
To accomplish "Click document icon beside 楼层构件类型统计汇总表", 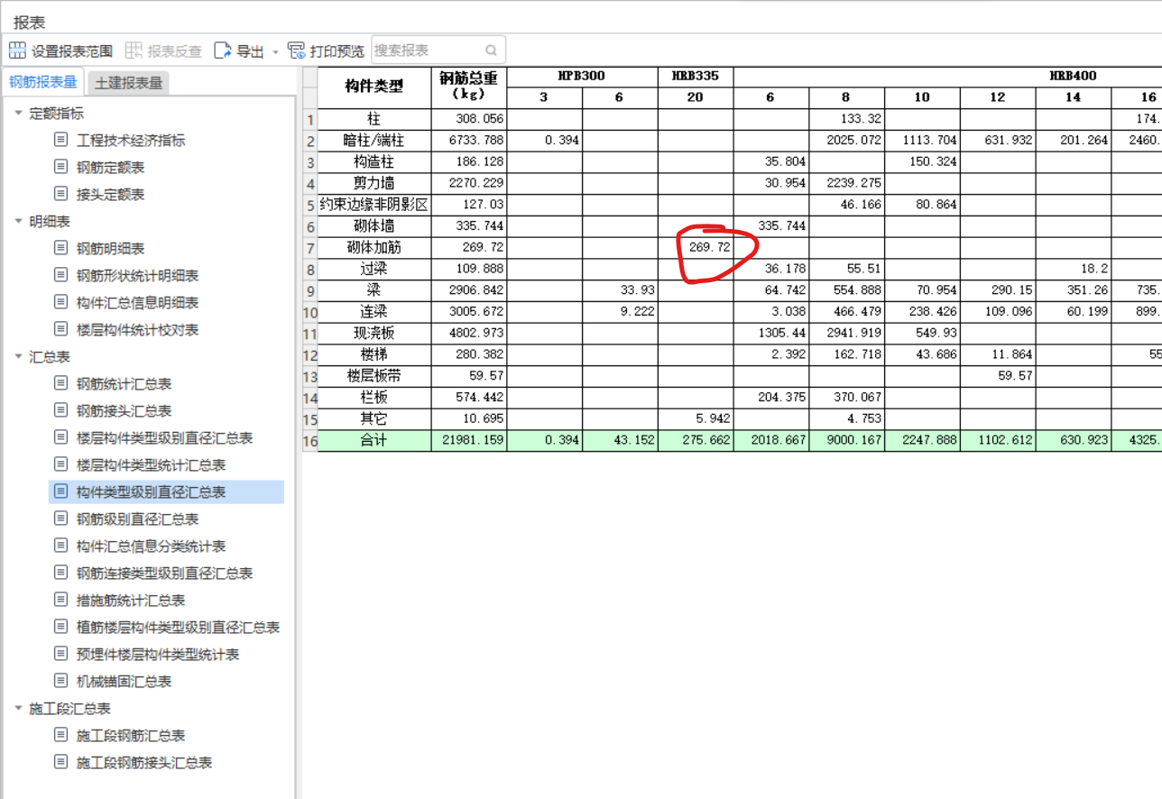I will (61, 464).
